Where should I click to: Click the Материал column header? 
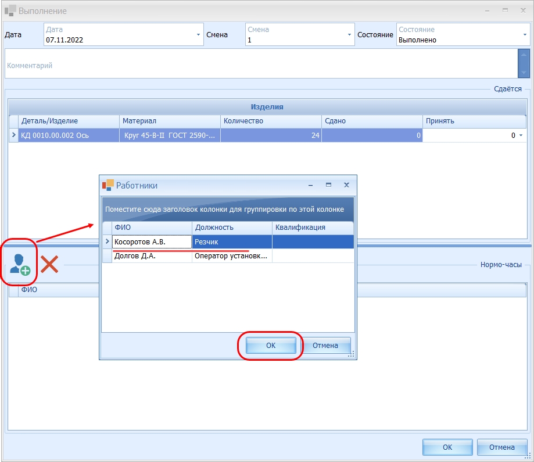point(170,121)
